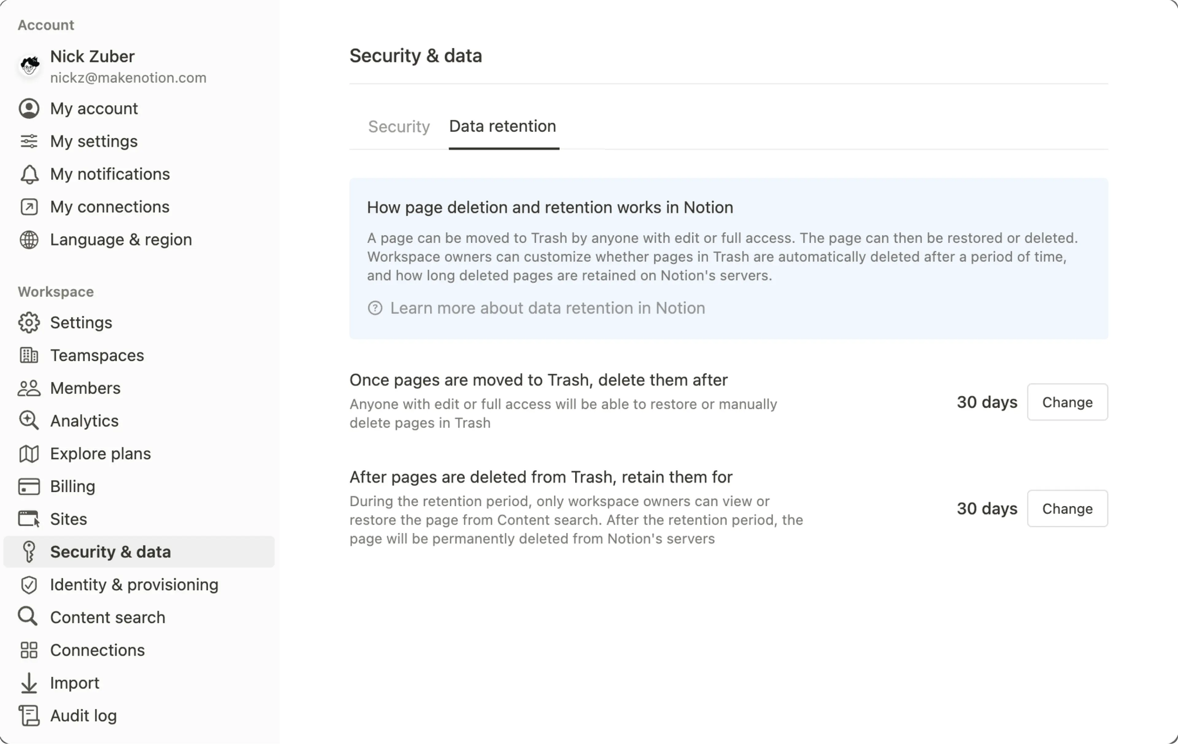The image size is (1178, 744).
Task: Click the Audit log document icon
Action: [x=29, y=715]
